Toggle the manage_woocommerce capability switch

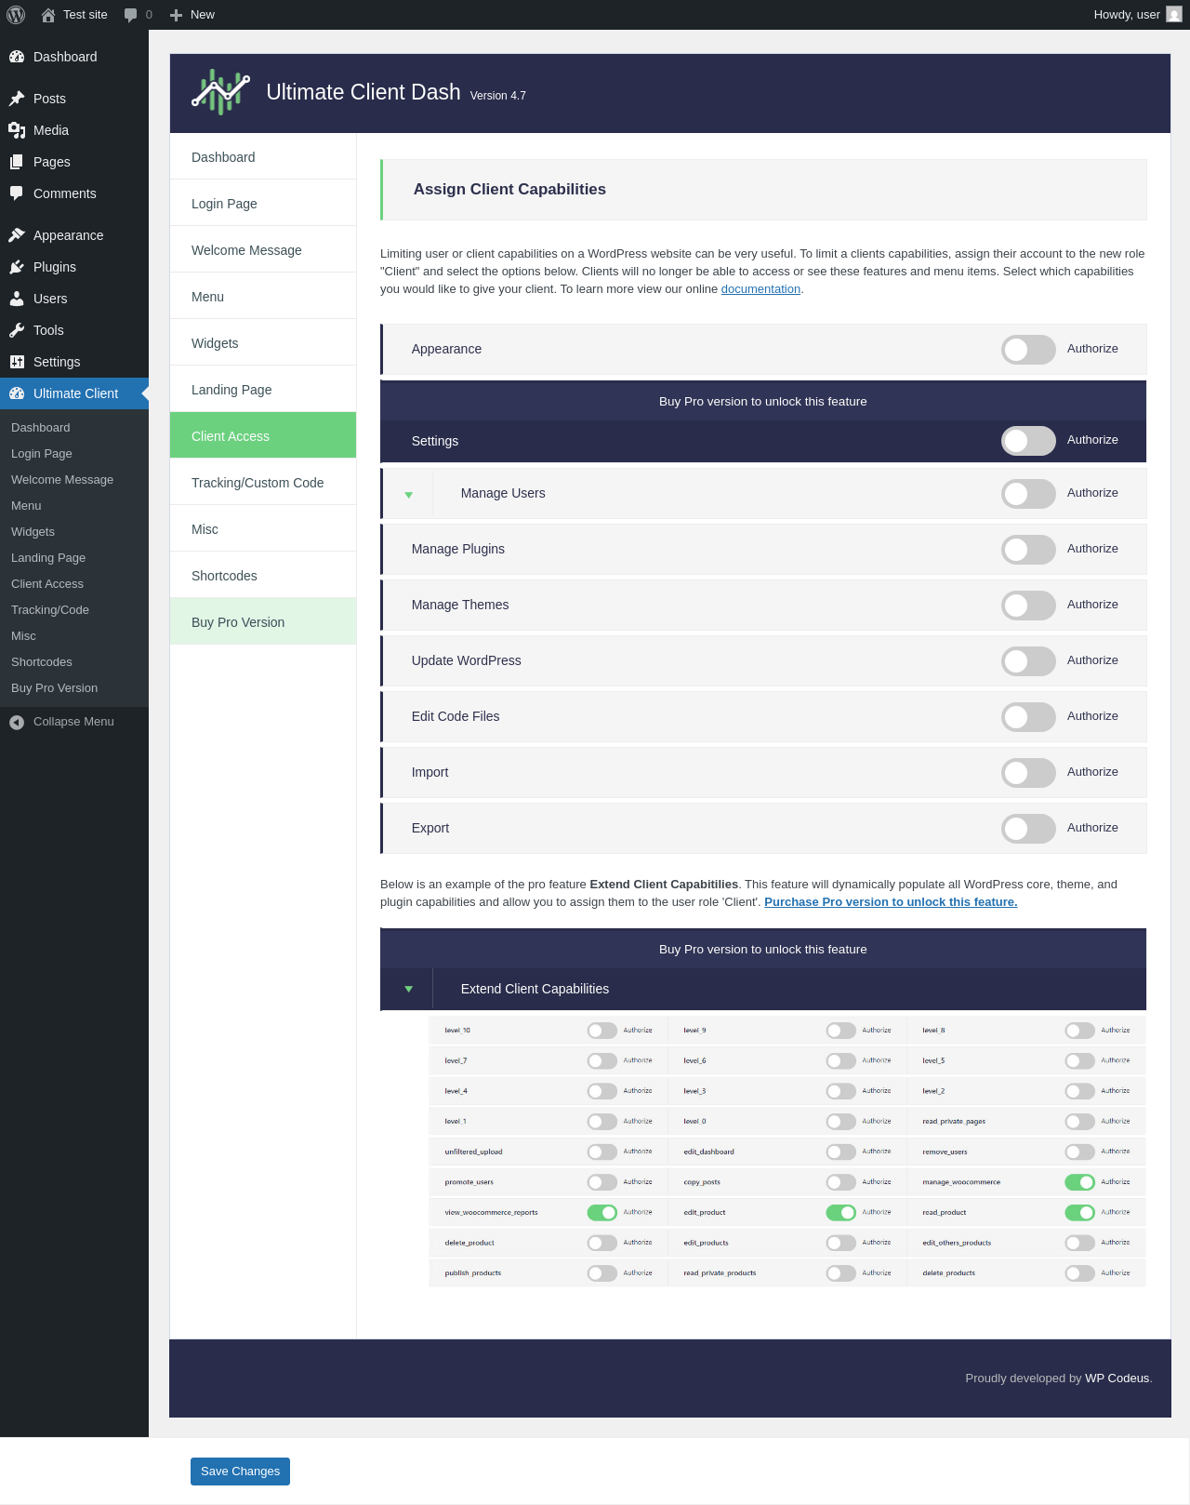click(x=1079, y=1182)
